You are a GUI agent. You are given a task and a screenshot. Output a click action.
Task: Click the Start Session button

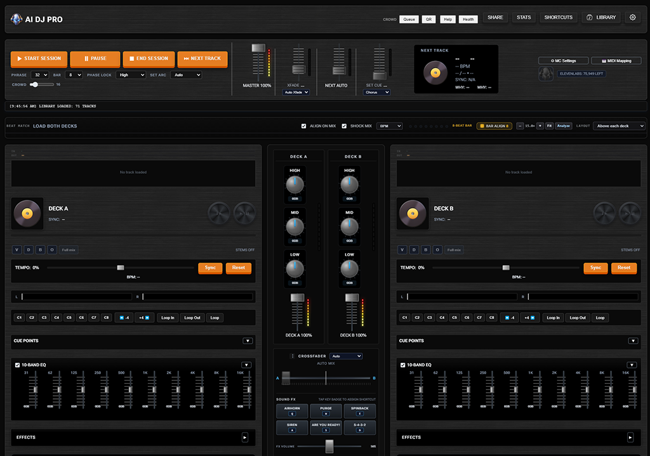click(39, 59)
